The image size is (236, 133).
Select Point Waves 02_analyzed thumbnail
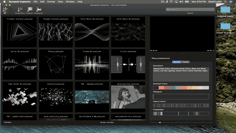(128, 32)
